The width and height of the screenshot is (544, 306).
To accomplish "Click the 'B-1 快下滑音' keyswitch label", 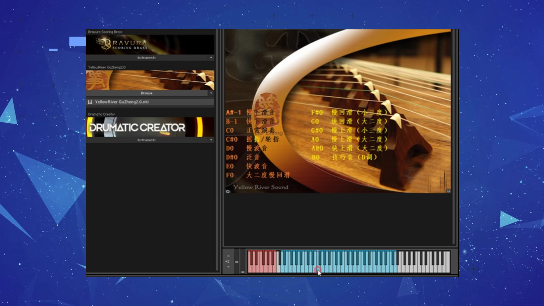I will point(250,122).
